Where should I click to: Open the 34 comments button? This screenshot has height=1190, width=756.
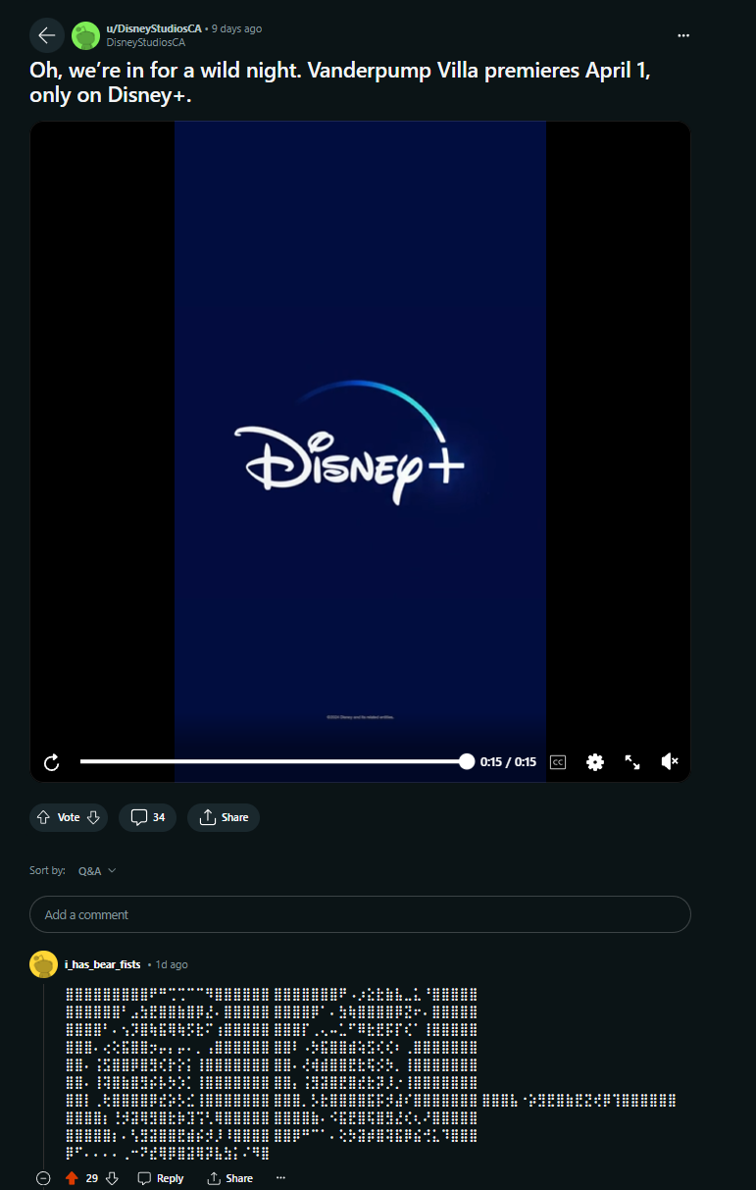148,817
